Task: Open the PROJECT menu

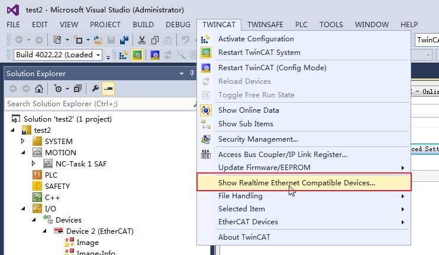Action: coord(105,25)
